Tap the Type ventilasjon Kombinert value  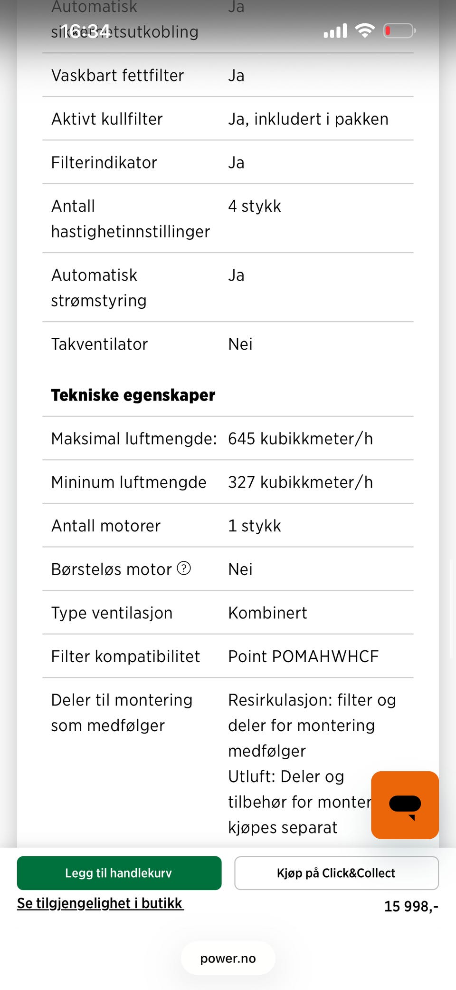point(267,613)
